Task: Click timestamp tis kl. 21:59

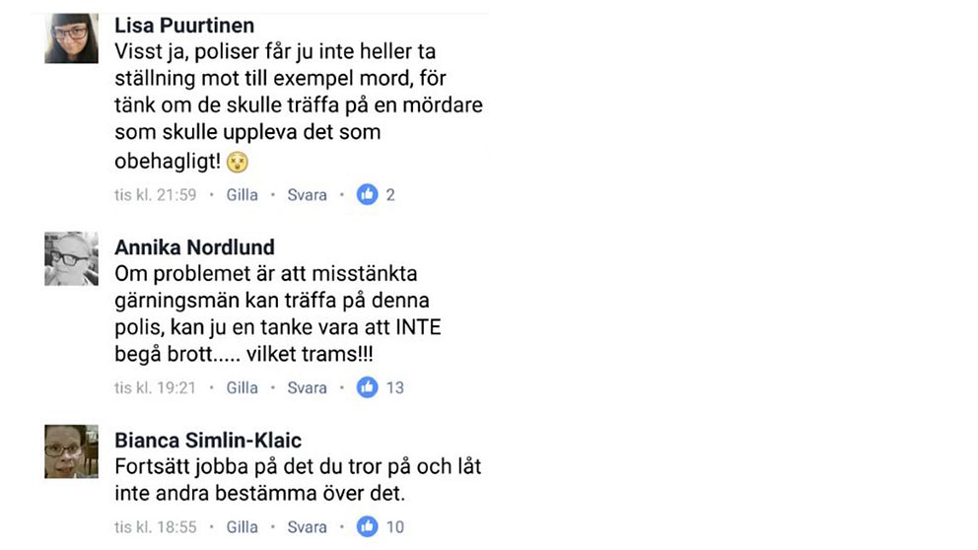Action: click(x=156, y=195)
